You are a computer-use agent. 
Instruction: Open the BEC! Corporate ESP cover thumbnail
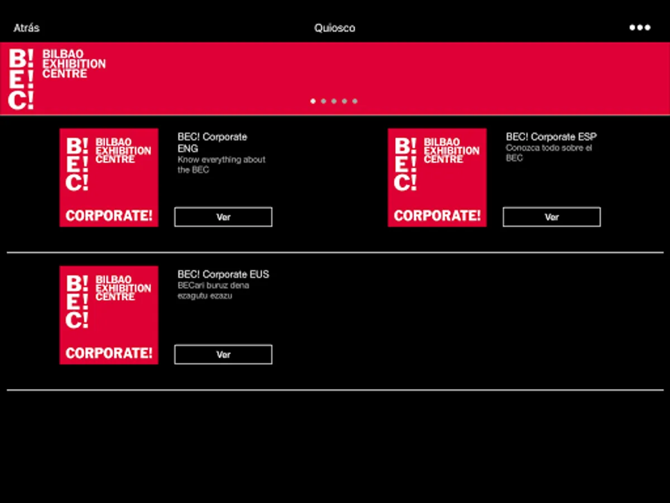click(437, 178)
